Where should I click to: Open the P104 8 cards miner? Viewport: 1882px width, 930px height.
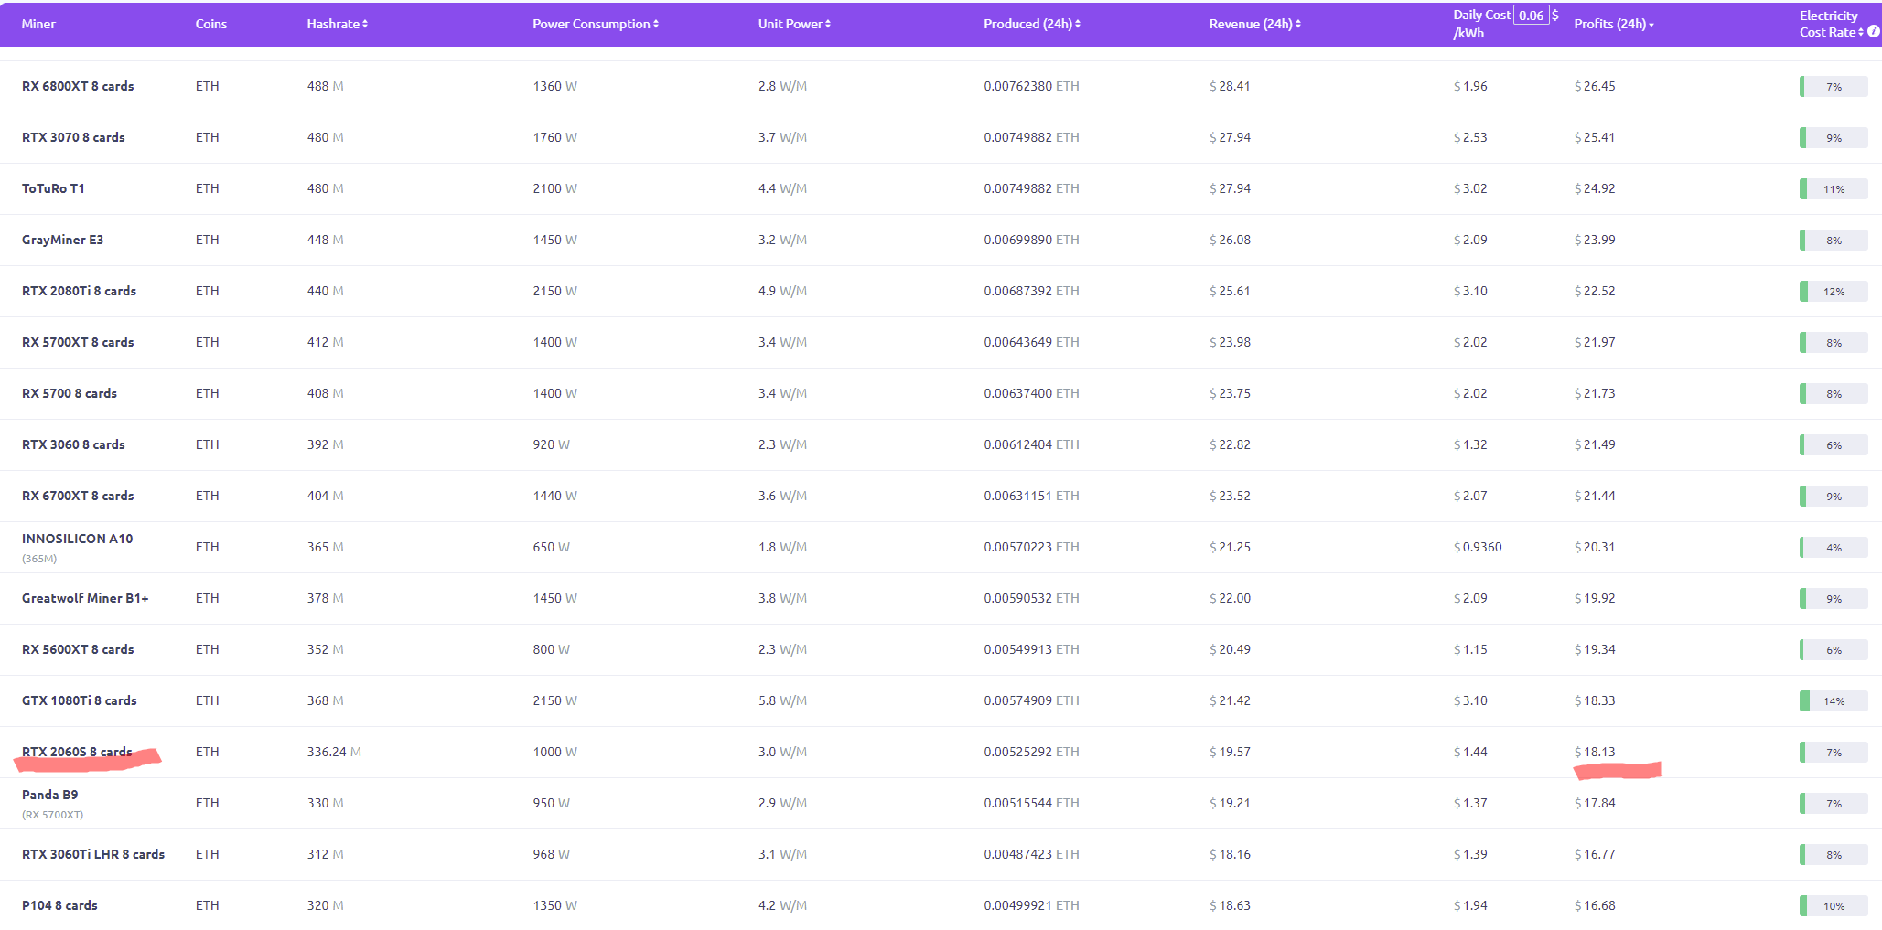tap(59, 905)
